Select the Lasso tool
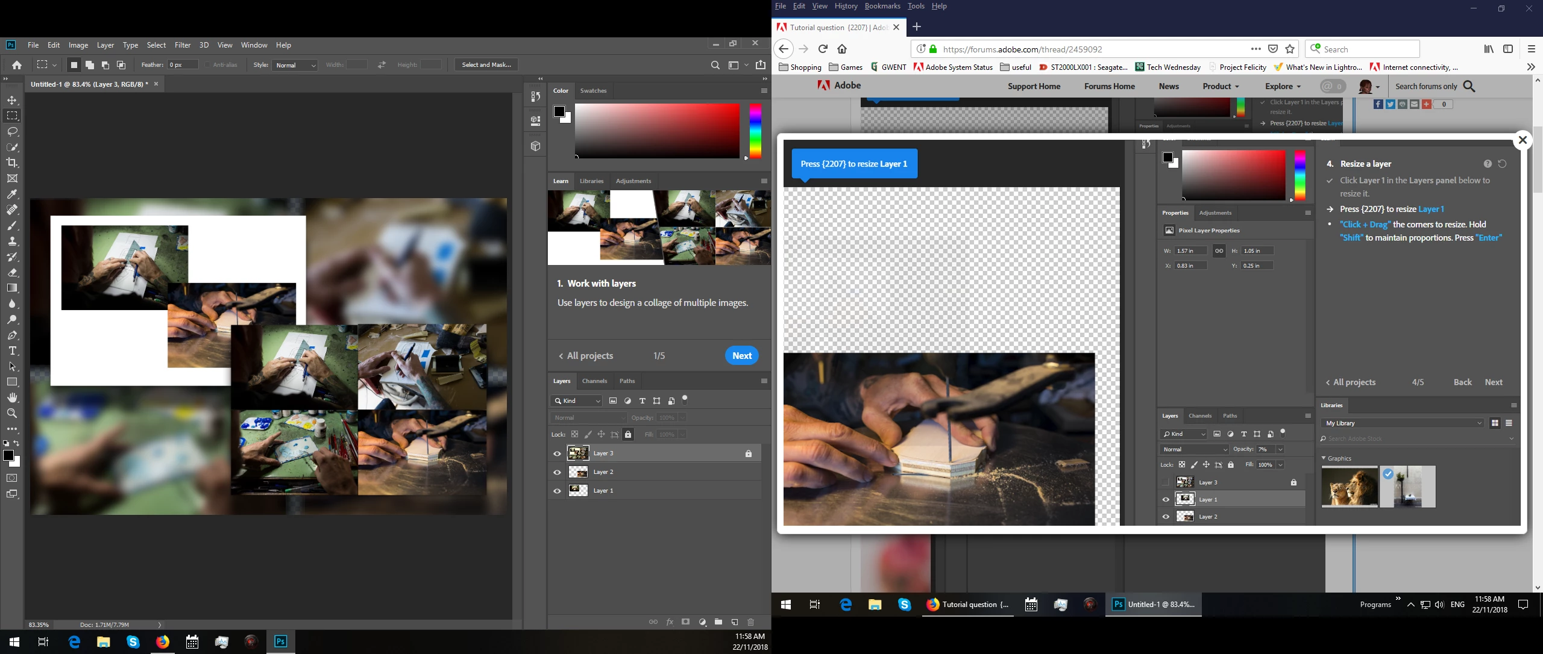The image size is (1543, 654). pyautogui.click(x=12, y=131)
